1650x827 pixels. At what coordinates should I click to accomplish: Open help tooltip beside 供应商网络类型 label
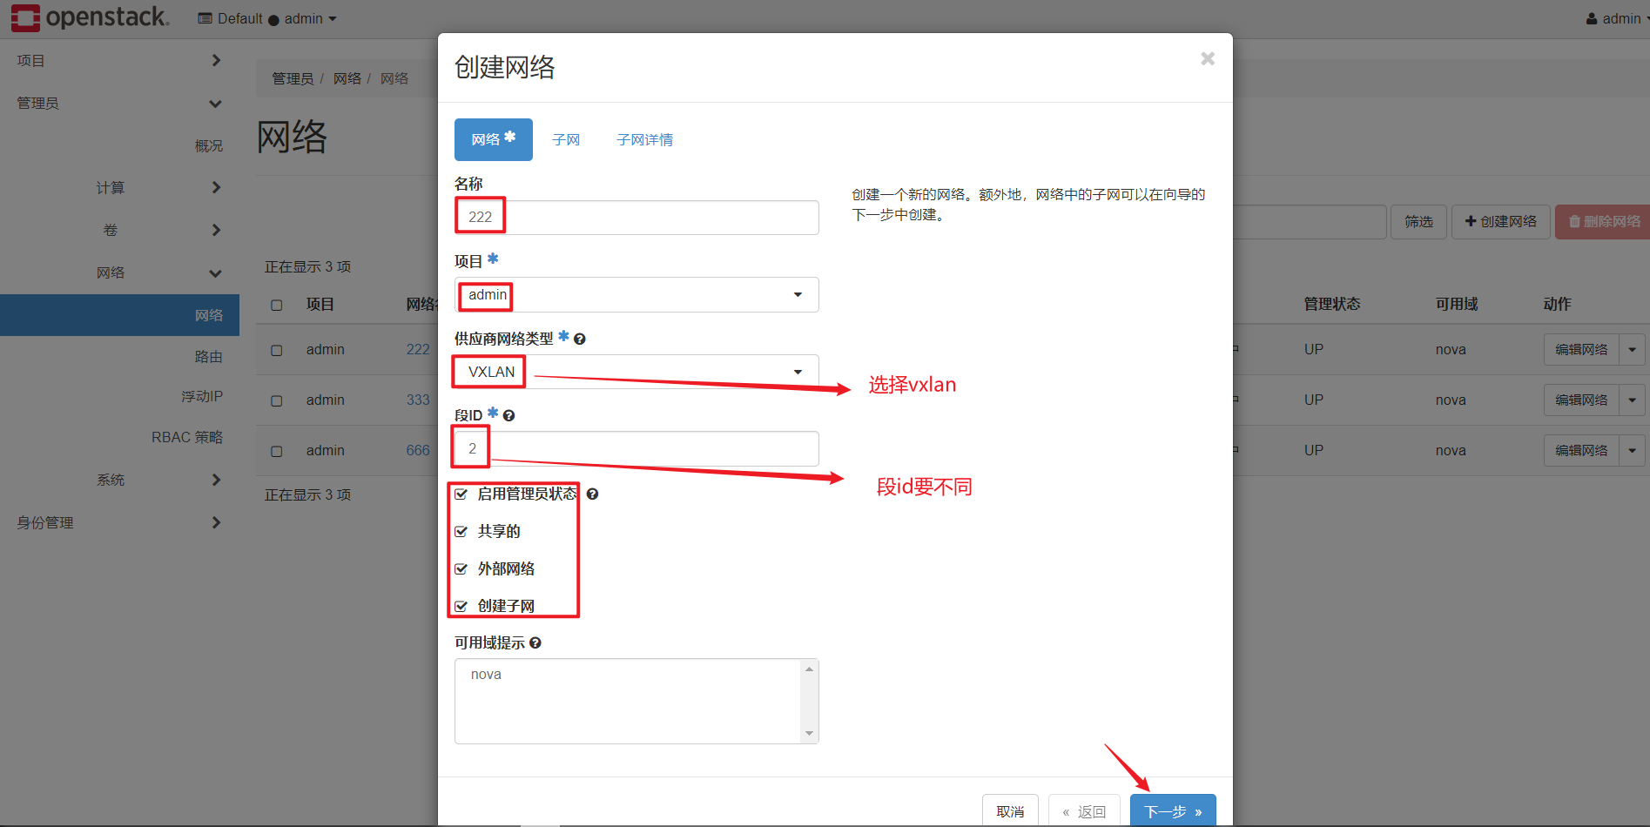579,339
